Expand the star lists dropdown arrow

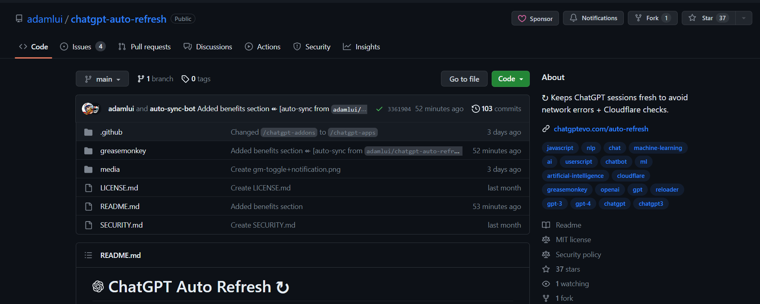click(744, 18)
